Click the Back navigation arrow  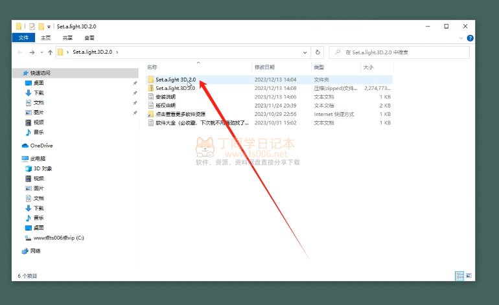coord(19,52)
